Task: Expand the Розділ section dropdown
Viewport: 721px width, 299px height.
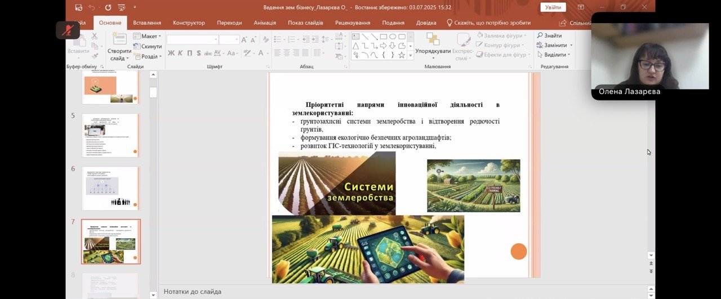Action: [x=148, y=56]
